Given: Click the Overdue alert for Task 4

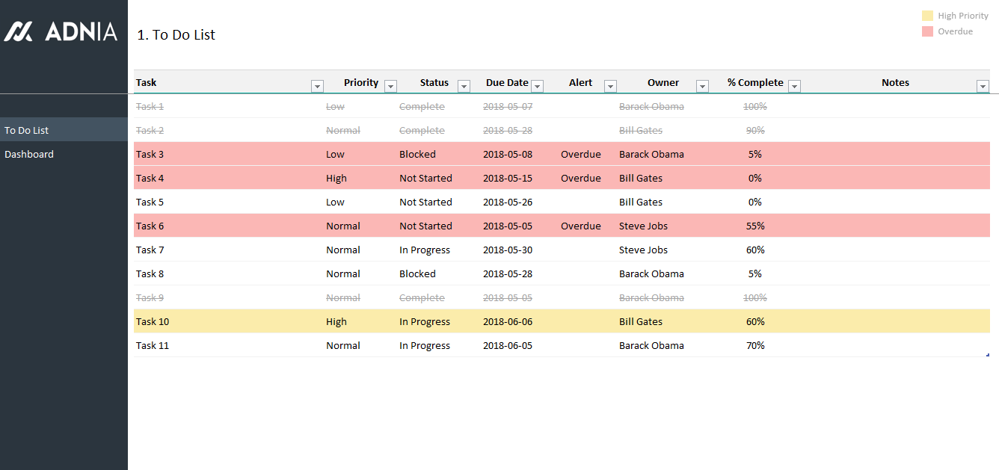Looking at the screenshot, I should 580,179.
